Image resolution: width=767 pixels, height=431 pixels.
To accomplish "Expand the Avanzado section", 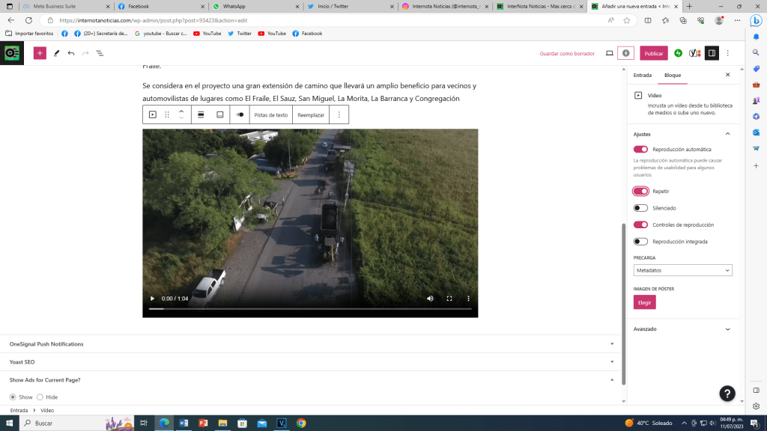I will pyautogui.click(x=682, y=328).
